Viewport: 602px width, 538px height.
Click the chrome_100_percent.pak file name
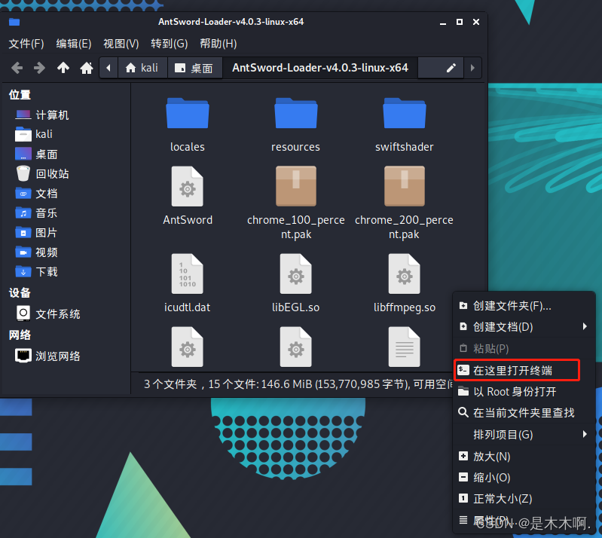point(296,227)
